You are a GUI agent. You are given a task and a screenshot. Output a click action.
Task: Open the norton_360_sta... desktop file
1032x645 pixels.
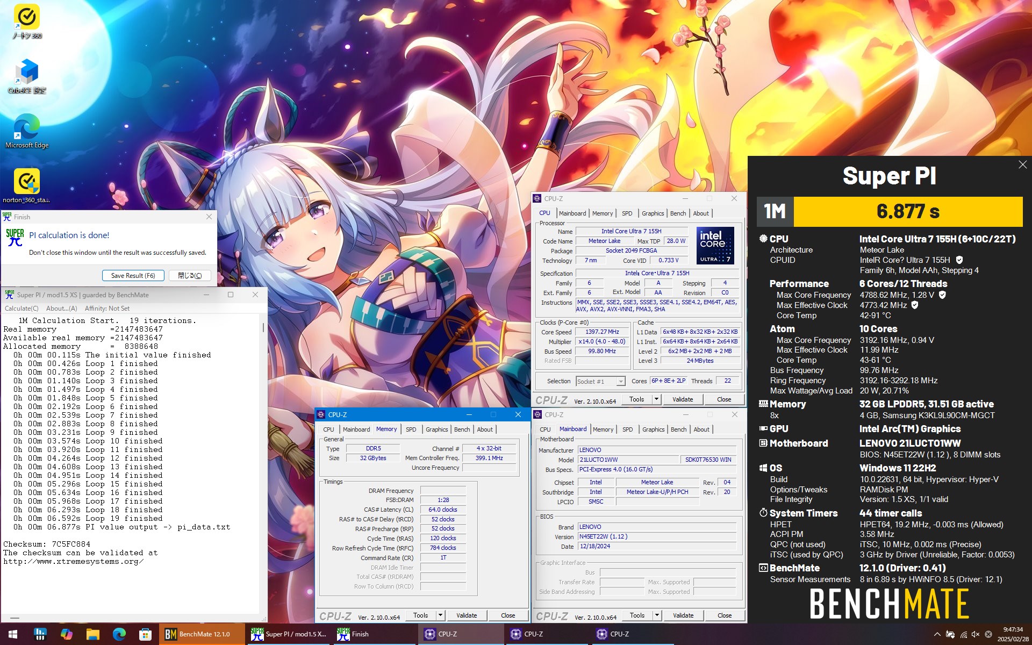point(27,186)
